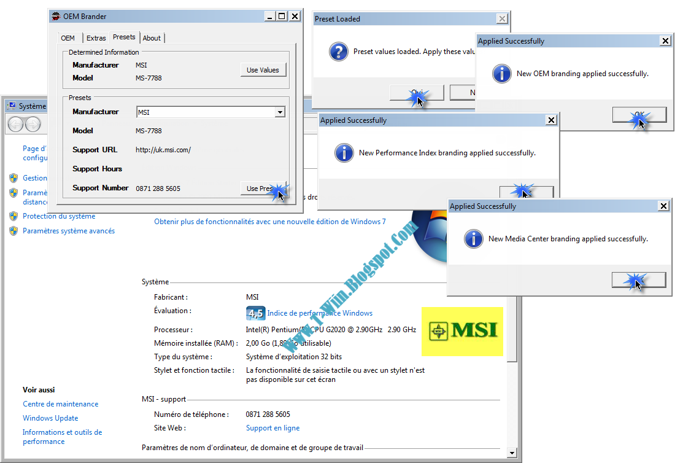Click the 'Support en ligne' link
This screenshot has height=463, width=683.
(272, 428)
